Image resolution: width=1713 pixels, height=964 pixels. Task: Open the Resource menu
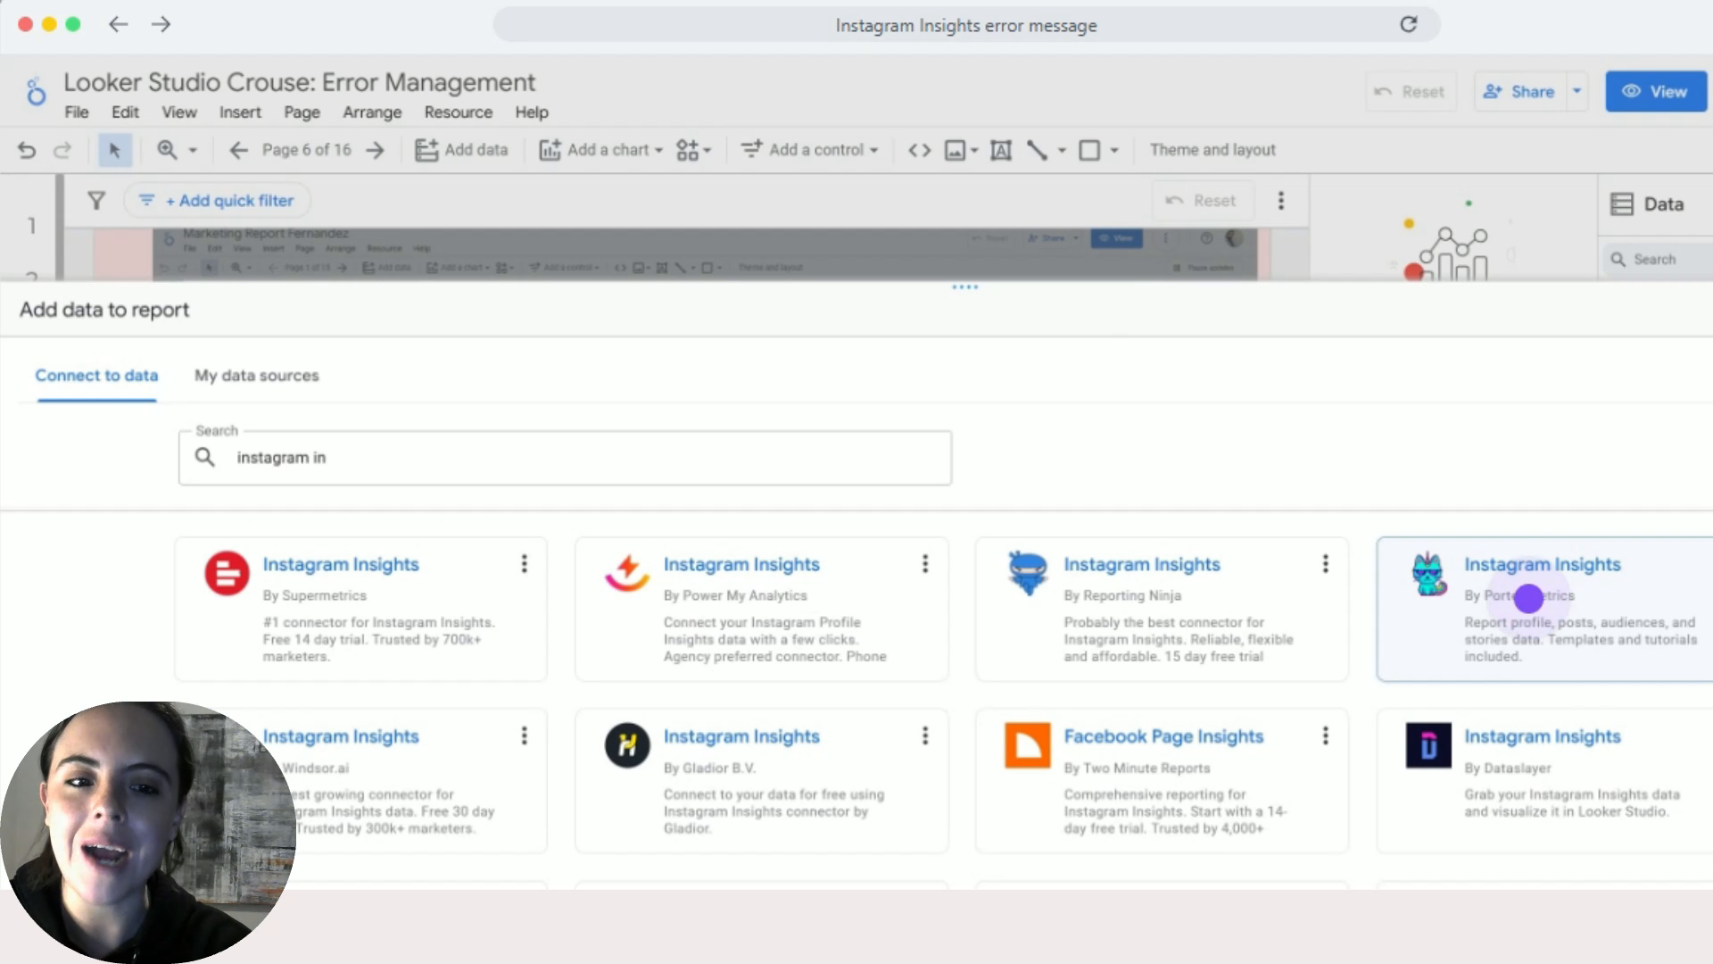coord(458,112)
